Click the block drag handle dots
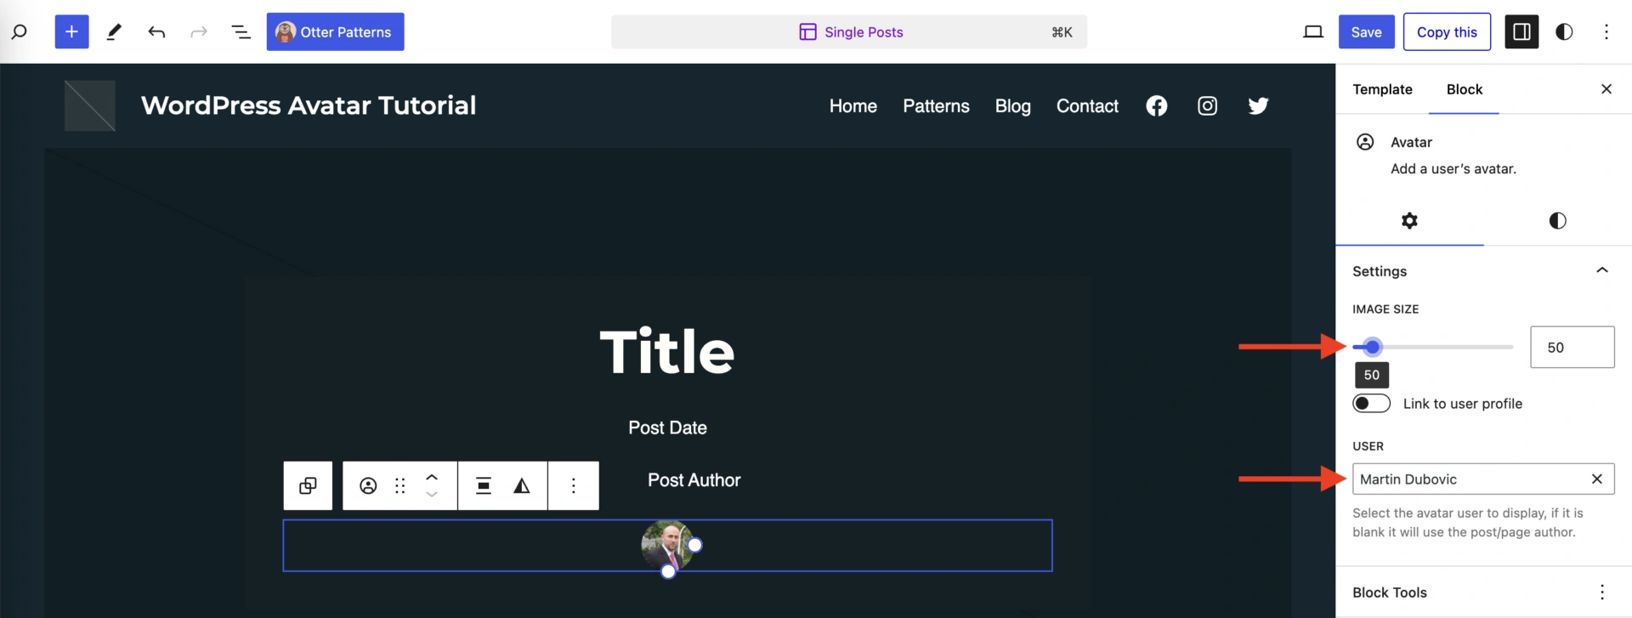Screen dimensions: 1632x618 [399, 485]
